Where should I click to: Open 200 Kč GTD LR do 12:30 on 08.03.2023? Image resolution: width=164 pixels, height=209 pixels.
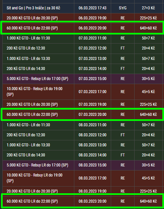coord(83,135)
